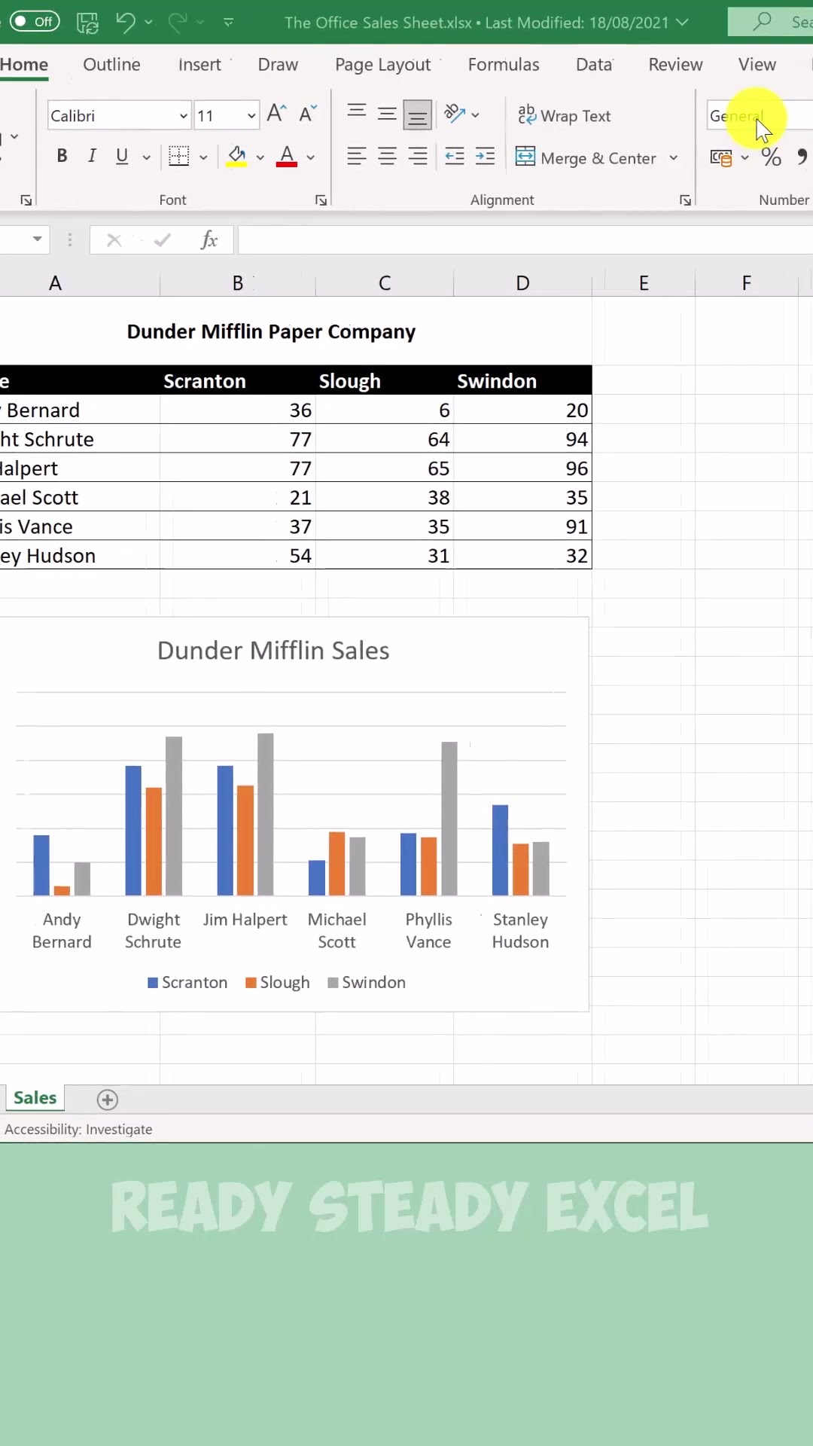Open the Calibri font name dropdown
The image size is (813, 1446).
[x=183, y=116]
